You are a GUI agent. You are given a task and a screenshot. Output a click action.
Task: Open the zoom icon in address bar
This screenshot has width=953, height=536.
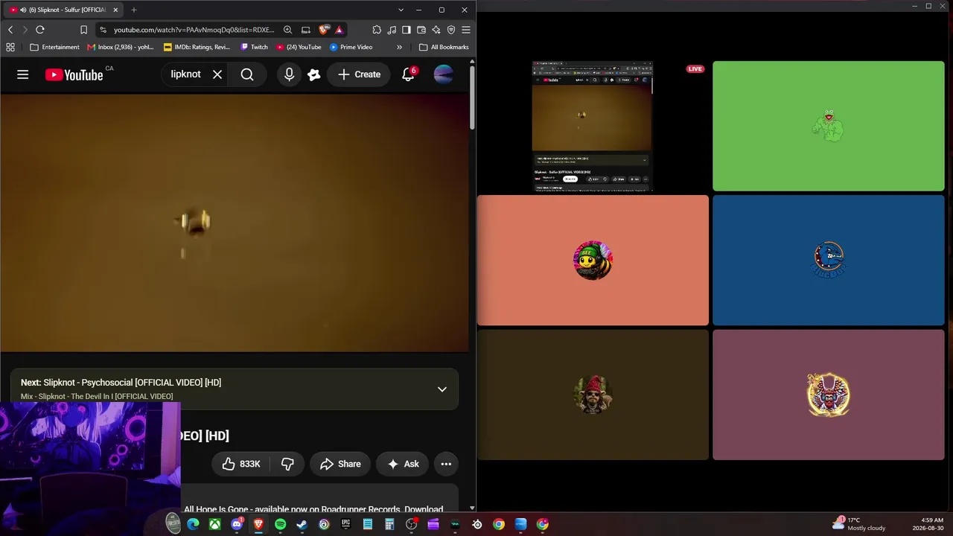tap(287, 30)
